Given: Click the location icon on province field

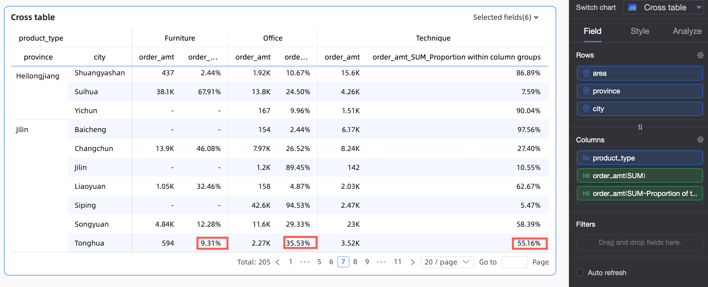Looking at the screenshot, I should [586, 91].
